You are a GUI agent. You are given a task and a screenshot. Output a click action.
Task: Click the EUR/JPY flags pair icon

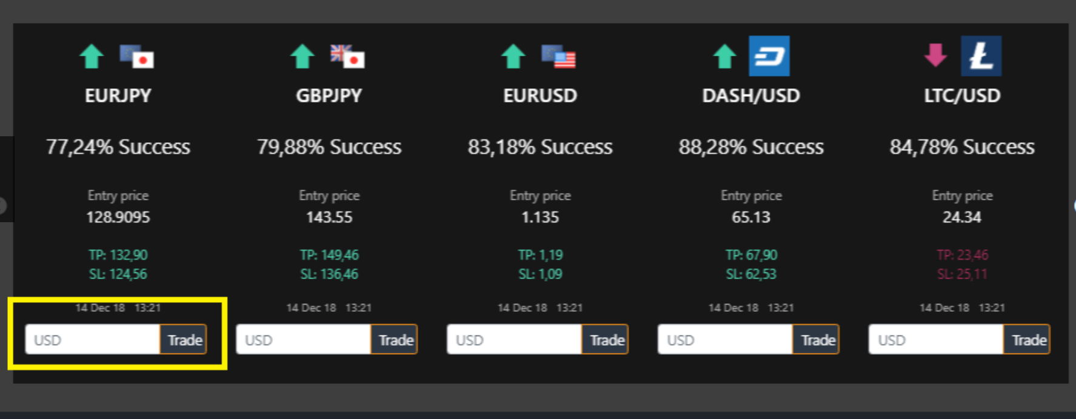pyautogui.click(x=137, y=56)
